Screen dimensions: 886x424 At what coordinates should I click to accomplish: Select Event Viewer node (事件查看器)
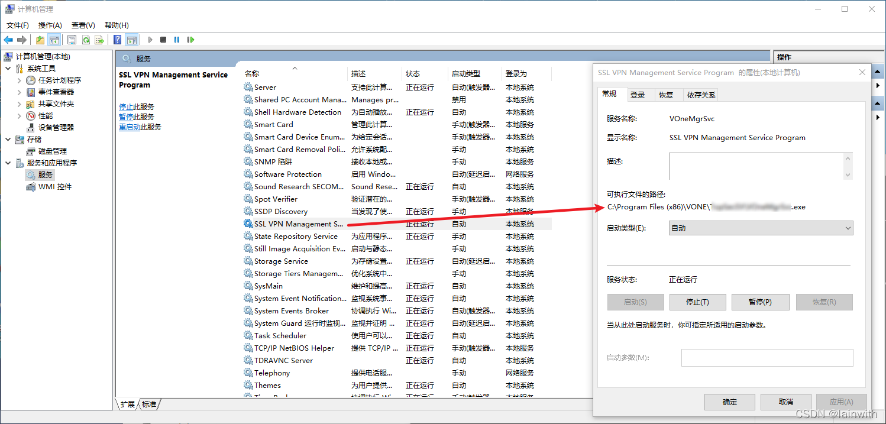[x=56, y=92]
